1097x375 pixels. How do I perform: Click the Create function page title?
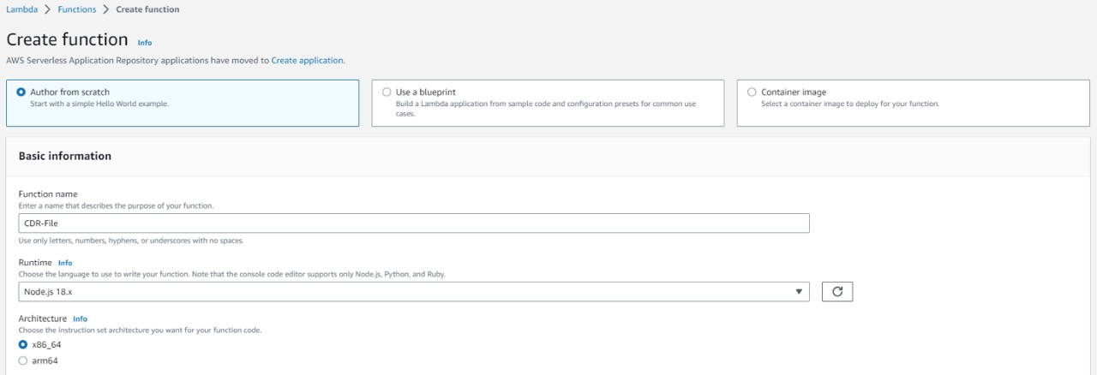tap(67, 40)
